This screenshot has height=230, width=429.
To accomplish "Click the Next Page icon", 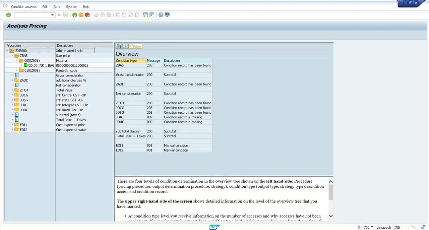I will click(130, 15).
